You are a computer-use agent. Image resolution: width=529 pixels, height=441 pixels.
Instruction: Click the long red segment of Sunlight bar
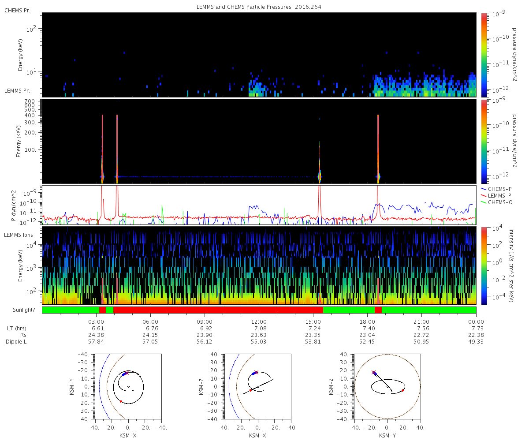click(218, 310)
